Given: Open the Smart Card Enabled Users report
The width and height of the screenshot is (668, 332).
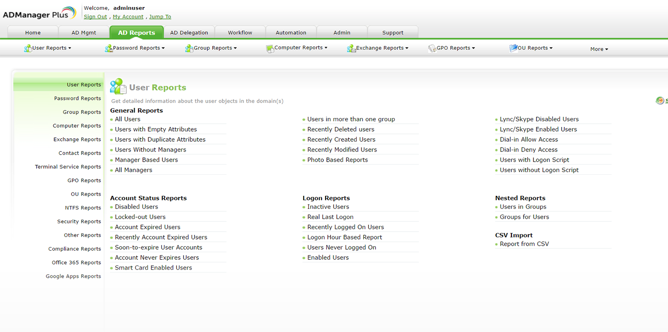Looking at the screenshot, I should pyautogui.click(x=154, y=268).
